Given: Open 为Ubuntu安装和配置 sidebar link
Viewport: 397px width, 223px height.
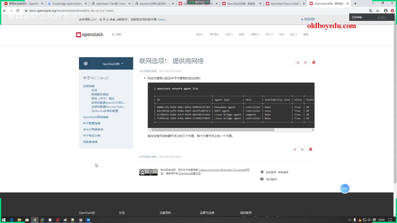Looking at the screenshot, I should tap(105, 111).
